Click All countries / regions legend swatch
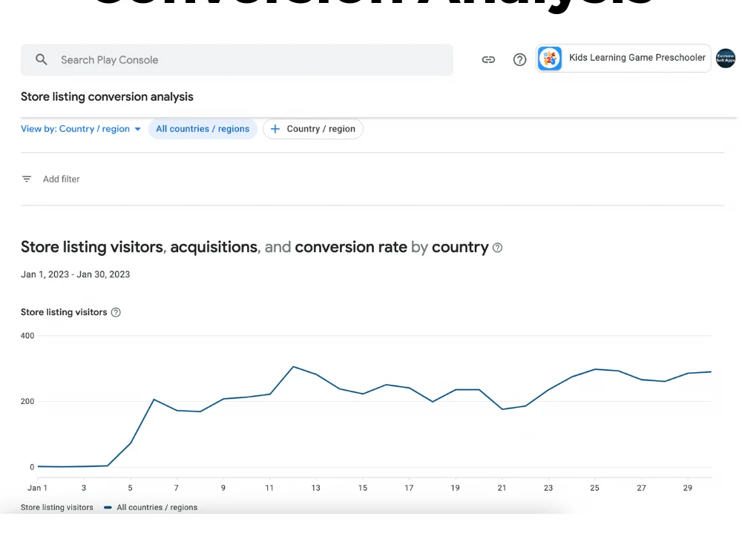This screenshot has width=742, height=556. (x=108, y=507)
